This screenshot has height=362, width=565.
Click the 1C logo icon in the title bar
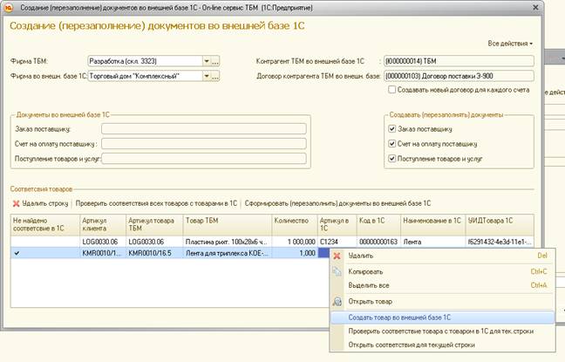tap(8, 8)
